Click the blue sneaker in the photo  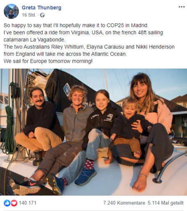pyautogui.click(x=86, y=176)
